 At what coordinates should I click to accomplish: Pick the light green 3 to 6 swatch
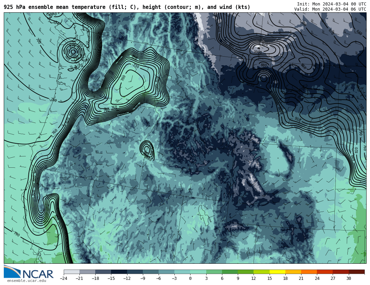pos(214,272)
